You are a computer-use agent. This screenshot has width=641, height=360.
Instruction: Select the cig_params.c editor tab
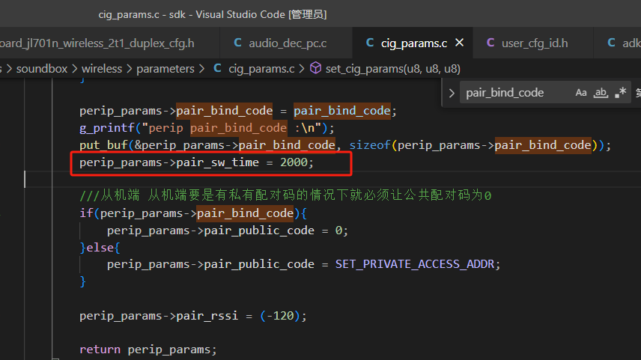[413, 43]
